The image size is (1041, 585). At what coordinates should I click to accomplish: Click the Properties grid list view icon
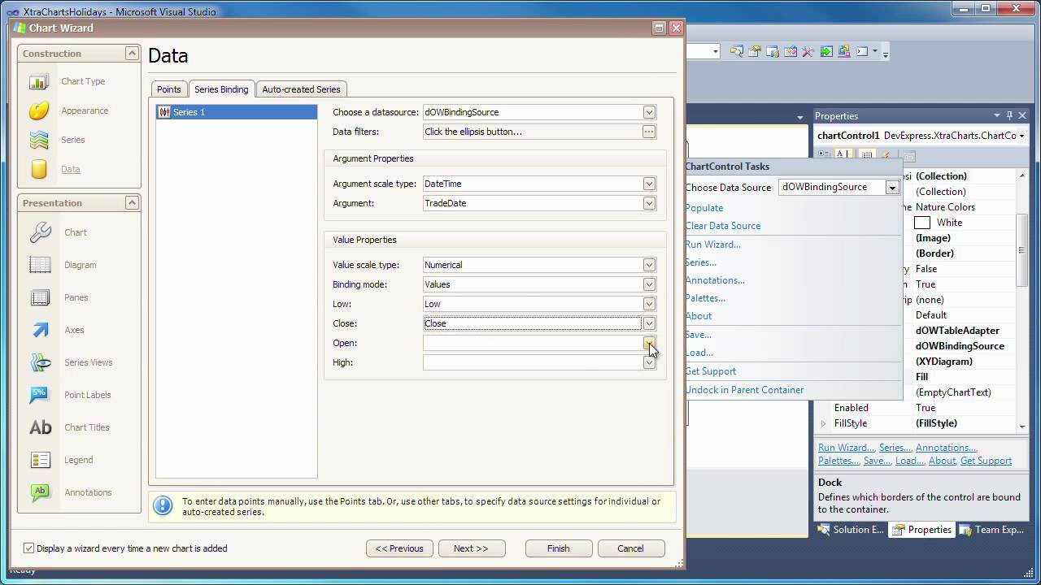click(x=867, y=155)
